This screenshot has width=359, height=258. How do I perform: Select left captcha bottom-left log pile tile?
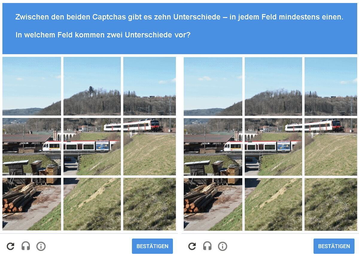click(x=31, y=204)
